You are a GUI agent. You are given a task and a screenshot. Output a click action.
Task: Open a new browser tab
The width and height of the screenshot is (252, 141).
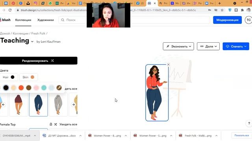pyautogui.click(x=220, y=3)
